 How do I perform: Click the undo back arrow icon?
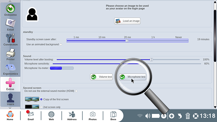(180, 116)
